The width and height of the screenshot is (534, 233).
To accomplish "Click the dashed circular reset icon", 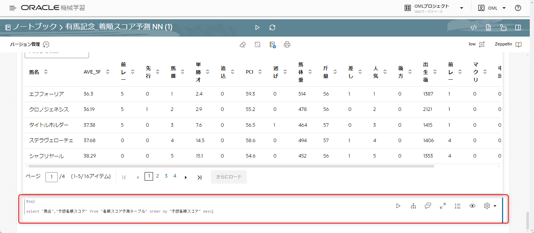I will coord(258,45).
